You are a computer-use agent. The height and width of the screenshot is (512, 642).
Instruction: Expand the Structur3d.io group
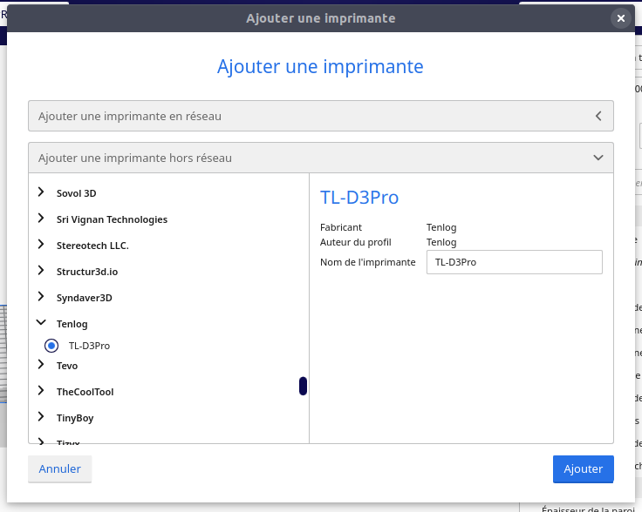pyautogui.click(x=41, y=271)
